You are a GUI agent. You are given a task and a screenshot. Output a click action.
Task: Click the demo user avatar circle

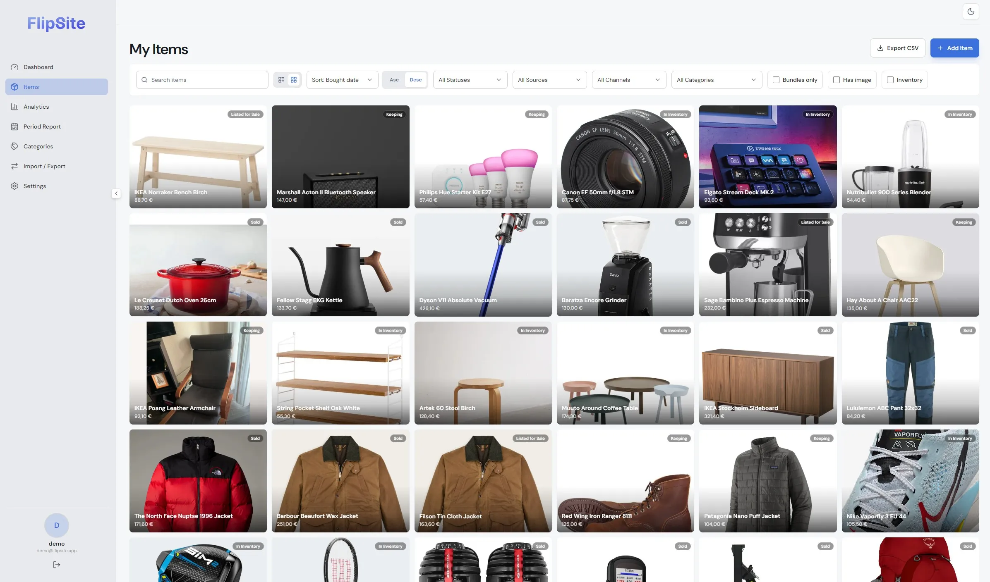coord(57,525)
